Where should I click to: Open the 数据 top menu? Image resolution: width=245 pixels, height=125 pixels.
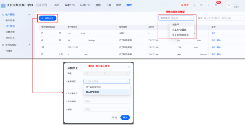[98, 5]
